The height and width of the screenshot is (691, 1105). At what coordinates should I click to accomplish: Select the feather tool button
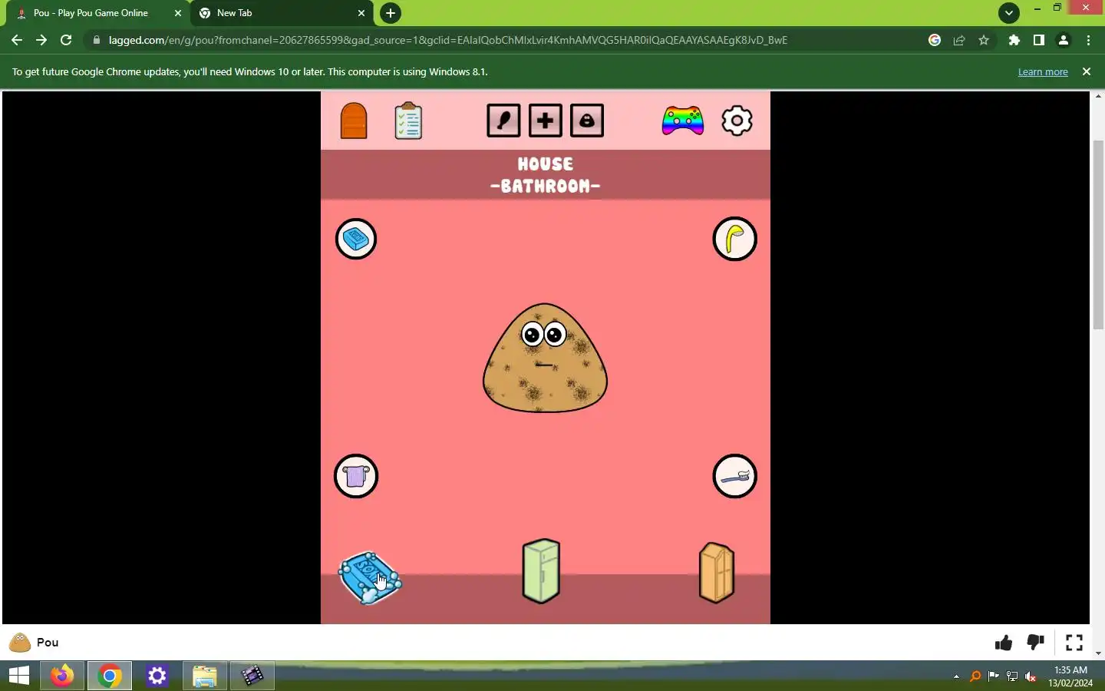pos(503,121)
